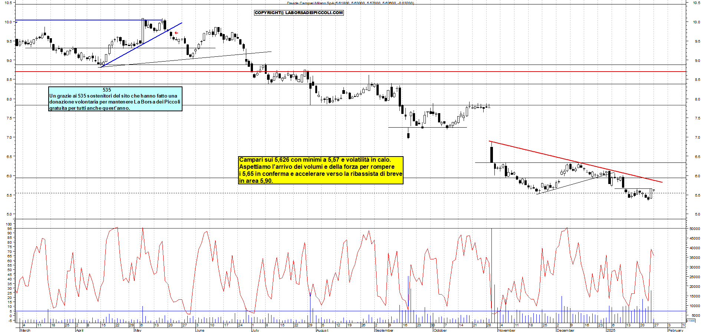
Task: Click the line 'Un grazie ai 535 sostenitori del sito'
Action: pyautogui.click(x=113, y=96)
